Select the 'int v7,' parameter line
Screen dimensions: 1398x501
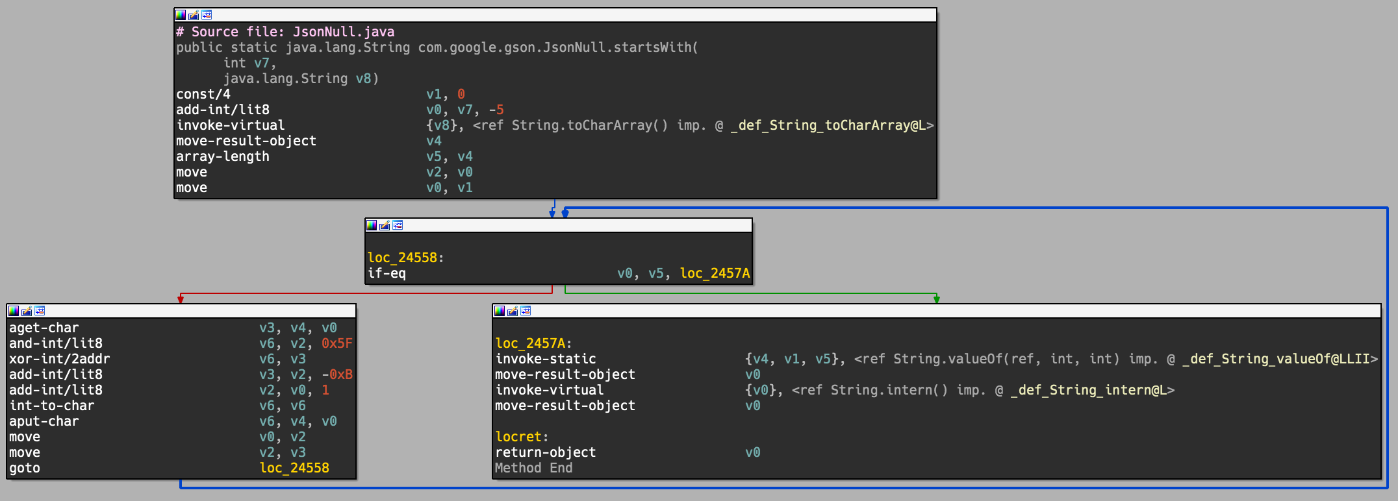pos(250,63)
